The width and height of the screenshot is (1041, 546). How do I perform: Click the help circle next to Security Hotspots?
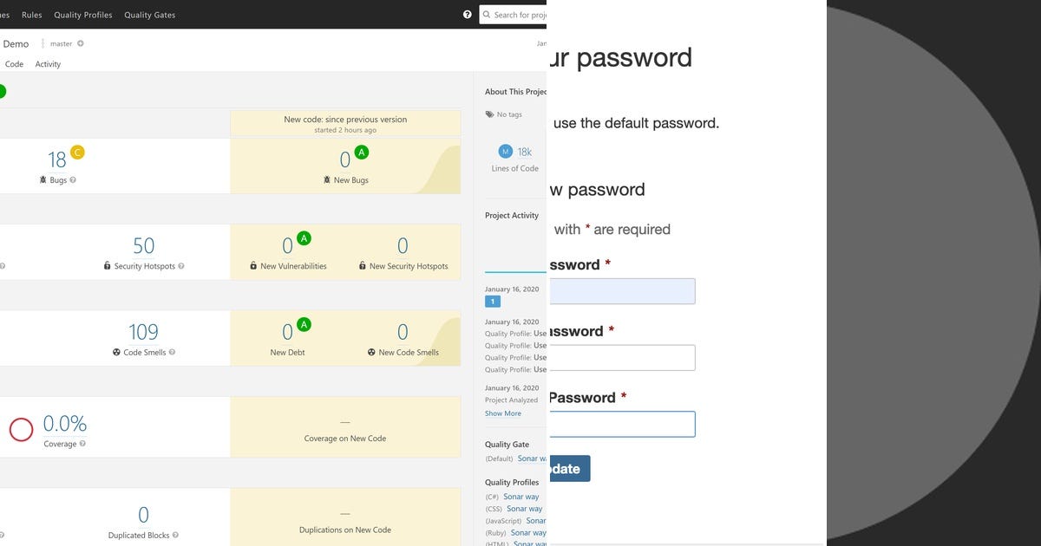pos(180,266)
